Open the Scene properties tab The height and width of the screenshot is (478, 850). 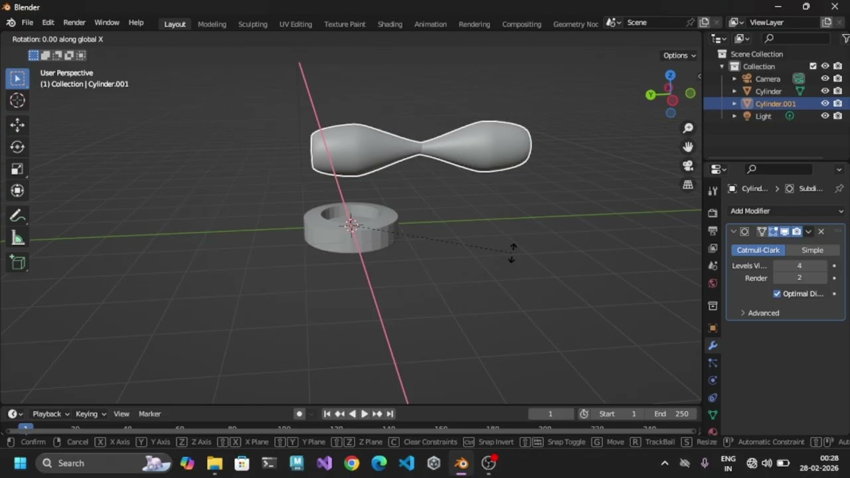713,266
